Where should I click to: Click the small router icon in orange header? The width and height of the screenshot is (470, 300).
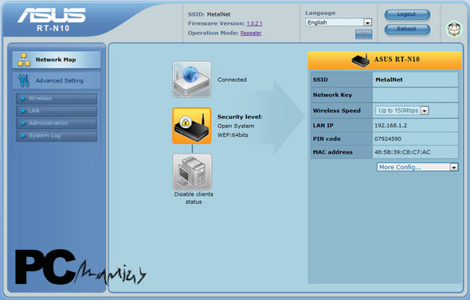360,60
